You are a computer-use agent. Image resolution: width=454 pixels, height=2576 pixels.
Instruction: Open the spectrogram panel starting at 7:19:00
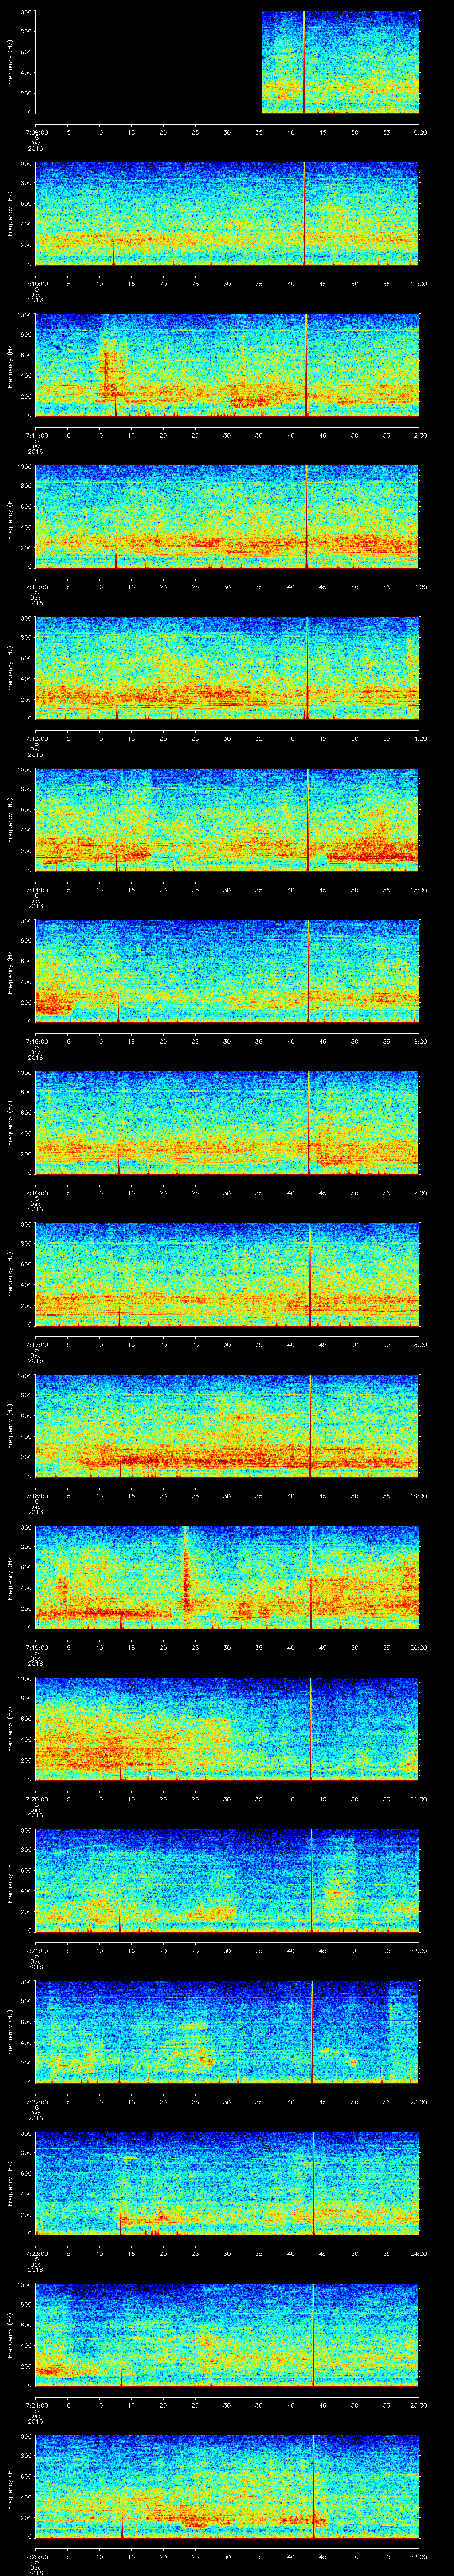tap(227, 1577)
